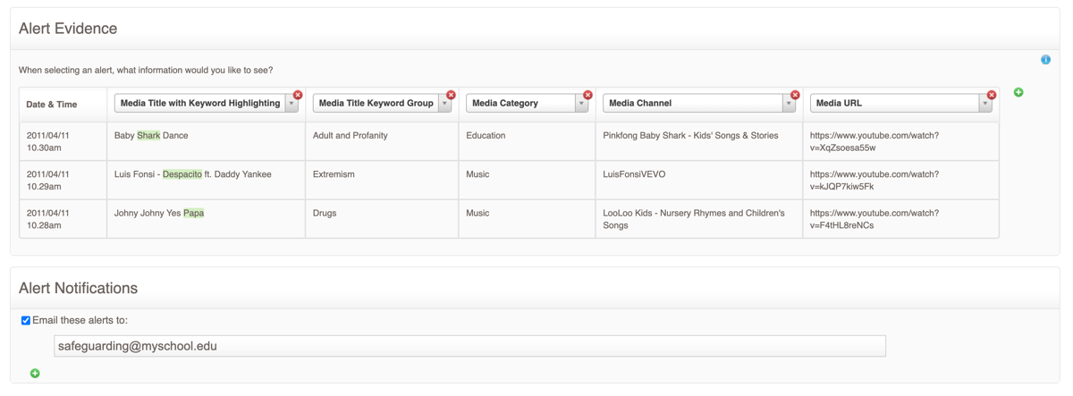Remove the Media Title Keyword Group column
The height and width of the screenshot is (396, 1073).
point(451,95)
